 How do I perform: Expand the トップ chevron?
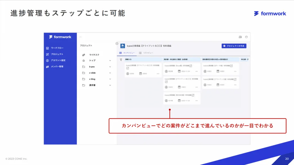pos(110,61)
